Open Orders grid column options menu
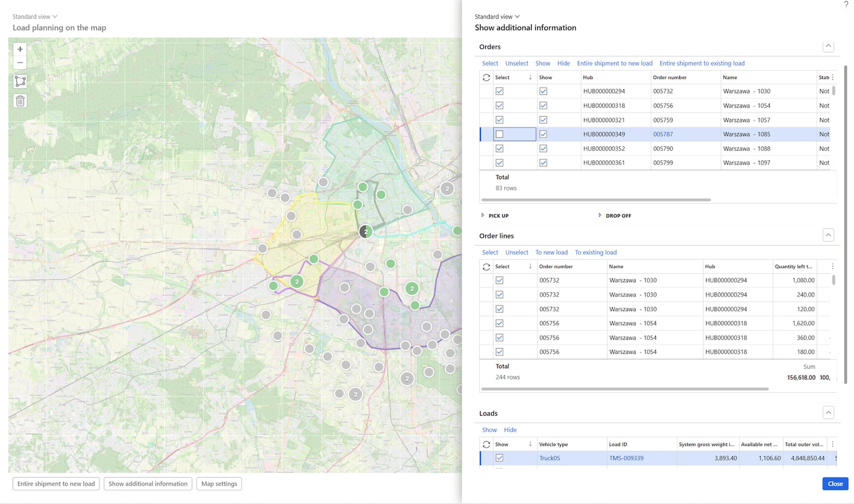The height and width of the screenshot is (504, 854). tap(832, 77)
